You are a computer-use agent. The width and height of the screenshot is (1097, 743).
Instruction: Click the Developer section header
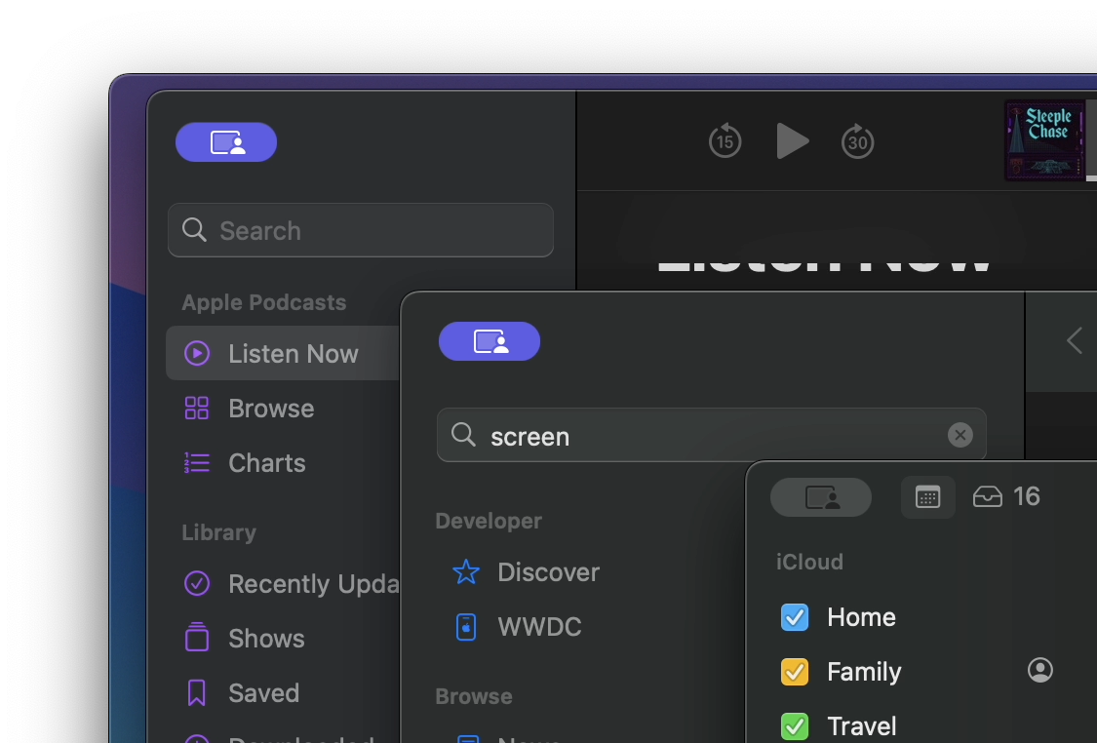coord(489,521)
